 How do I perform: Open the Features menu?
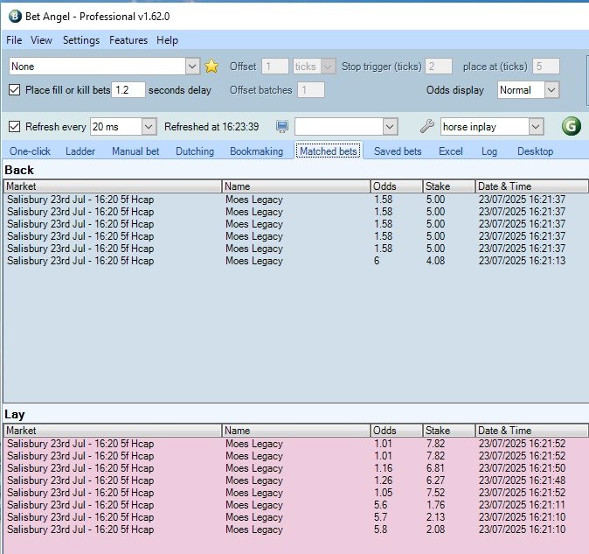click(128, 40)
